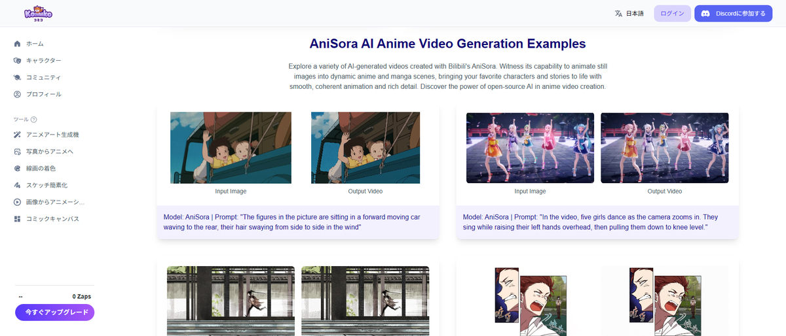This screenshot has height=336, width=786.
Task: Click the sketch icon for スケッチ簡素化
Action: [17, 186]
